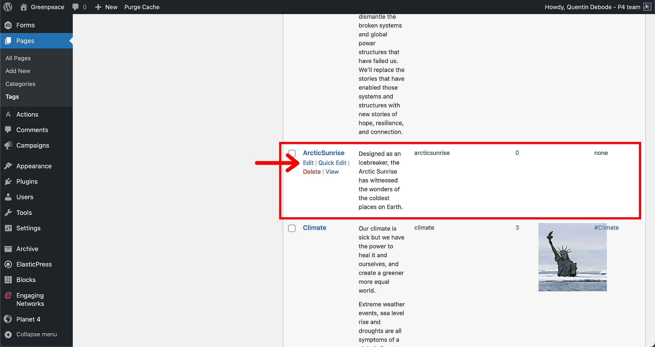Go to All Pages submenu
Image resolution: width=655 pixels, height=347 pixels.
pyautogui.click(x=18, y=58)
